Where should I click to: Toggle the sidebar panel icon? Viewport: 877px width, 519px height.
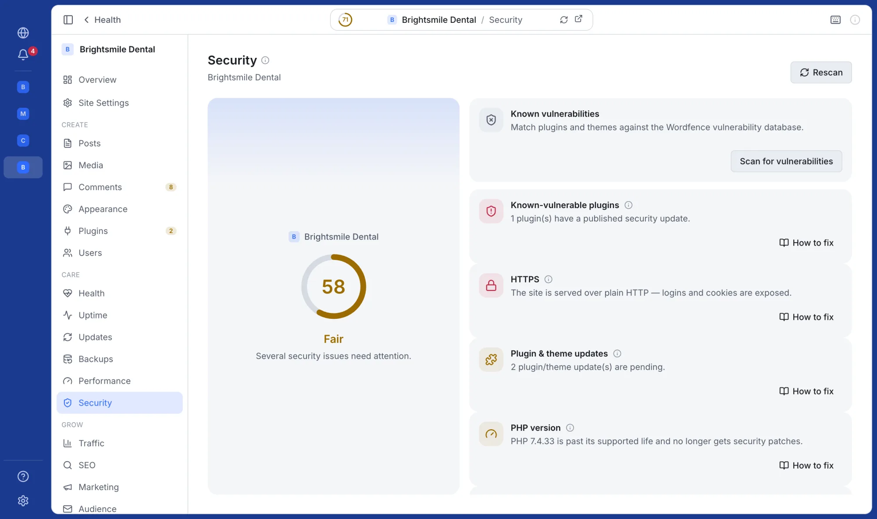pyautogui.click(x=68, y=20)
